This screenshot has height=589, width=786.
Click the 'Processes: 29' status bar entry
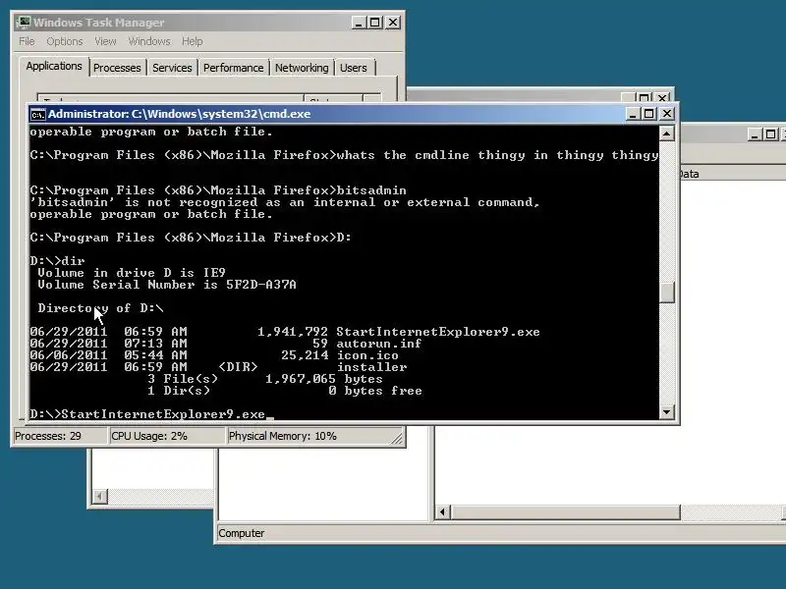[59, 436]
